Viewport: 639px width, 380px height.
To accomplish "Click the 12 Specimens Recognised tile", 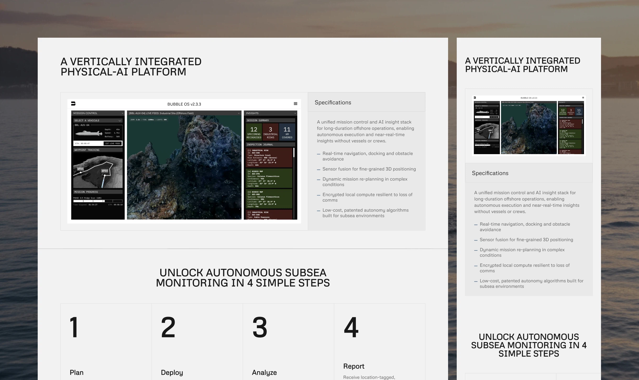I will (x=254, y=132).
